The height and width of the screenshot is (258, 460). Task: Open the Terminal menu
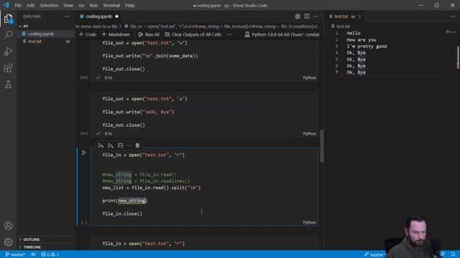coord(111,5)
